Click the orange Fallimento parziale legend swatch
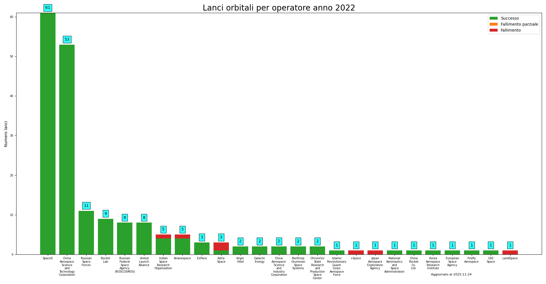The height and width of the screenshot is (284, 546). point(493,24)
